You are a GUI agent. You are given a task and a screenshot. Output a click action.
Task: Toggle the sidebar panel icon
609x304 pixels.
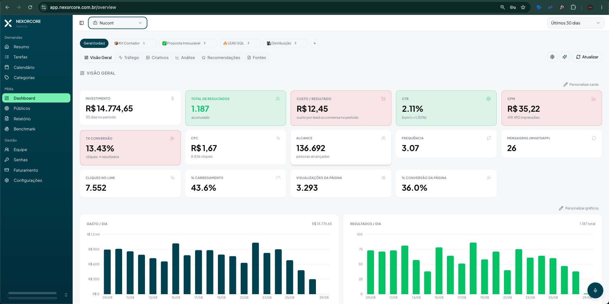(x=82, y=23)
